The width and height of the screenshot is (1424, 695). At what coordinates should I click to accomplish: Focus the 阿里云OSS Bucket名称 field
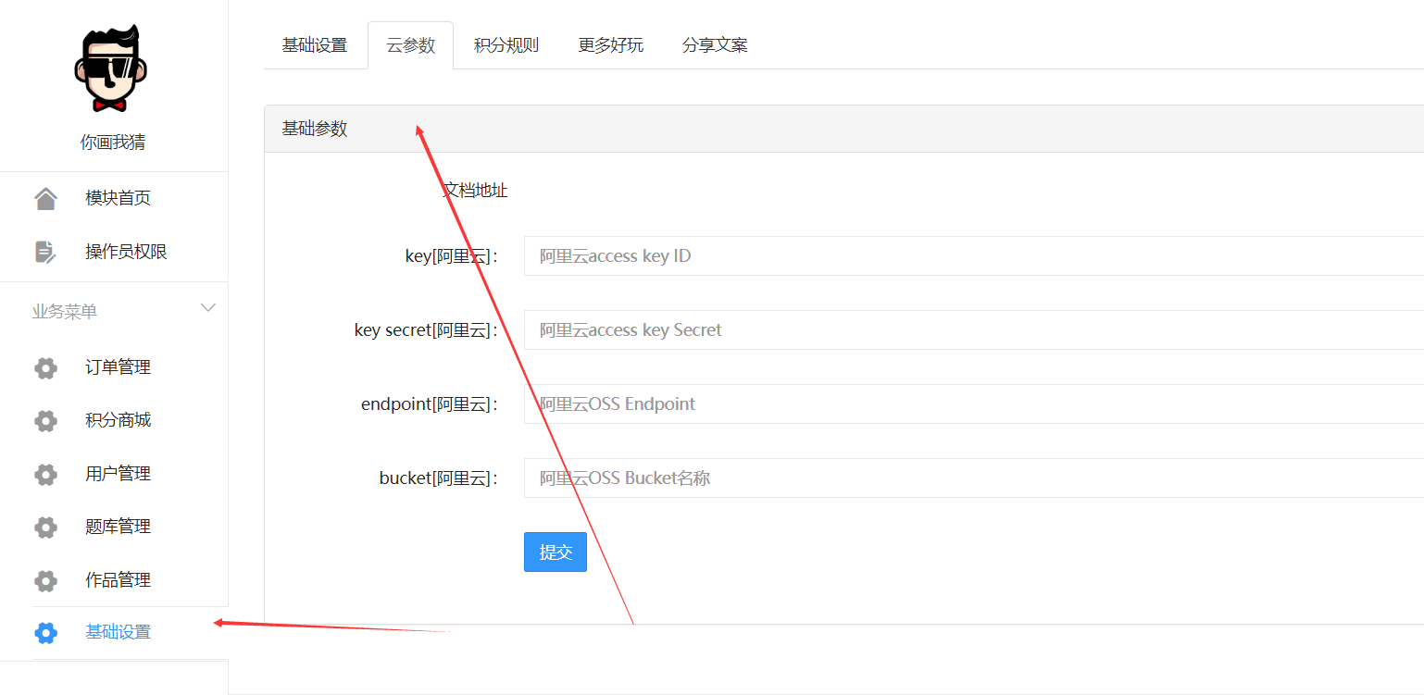pos(974,478)
